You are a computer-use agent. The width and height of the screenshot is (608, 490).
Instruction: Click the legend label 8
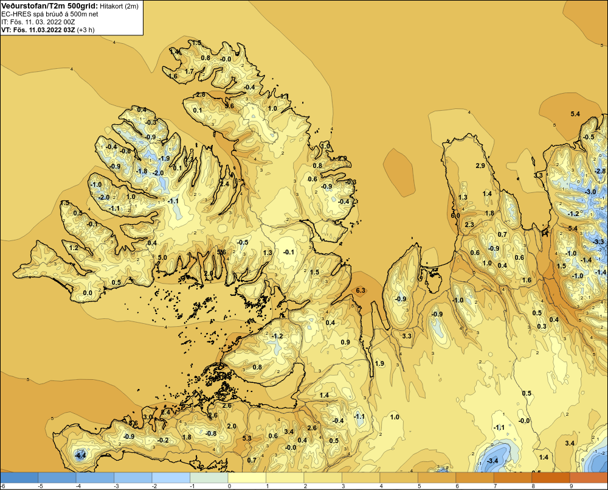click(x=533, y=486)
